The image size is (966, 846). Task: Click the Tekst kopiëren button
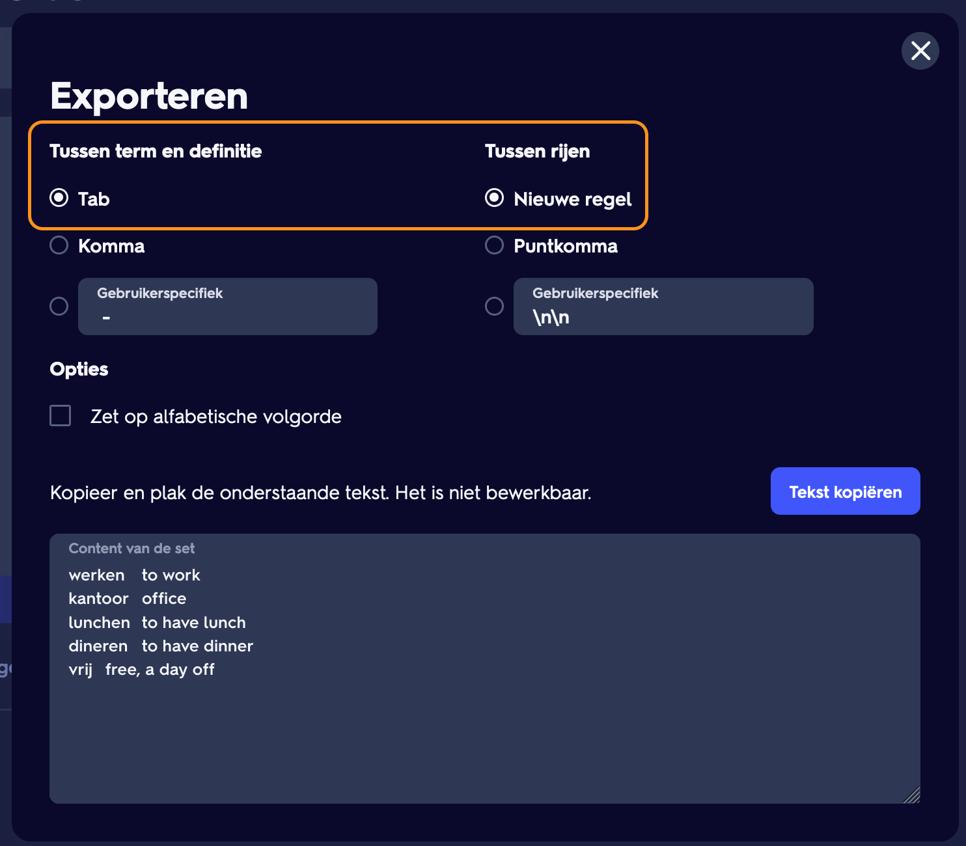coord(845,491)
